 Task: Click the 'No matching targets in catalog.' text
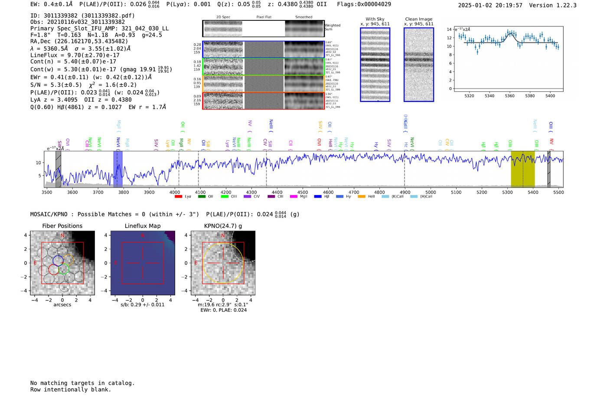(82, 383)
